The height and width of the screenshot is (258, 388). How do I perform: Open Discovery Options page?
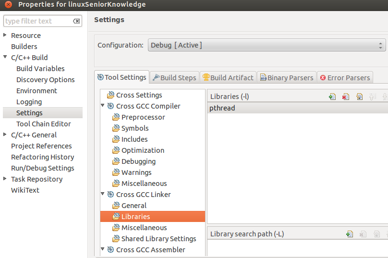click(x=45, y=80)
